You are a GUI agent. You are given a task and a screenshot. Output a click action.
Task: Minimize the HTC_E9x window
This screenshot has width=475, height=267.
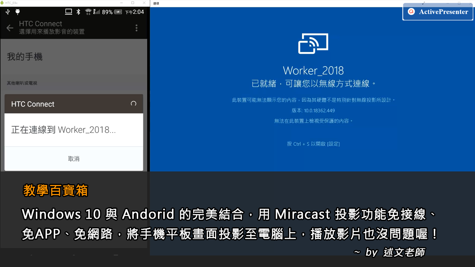[121, 3]
